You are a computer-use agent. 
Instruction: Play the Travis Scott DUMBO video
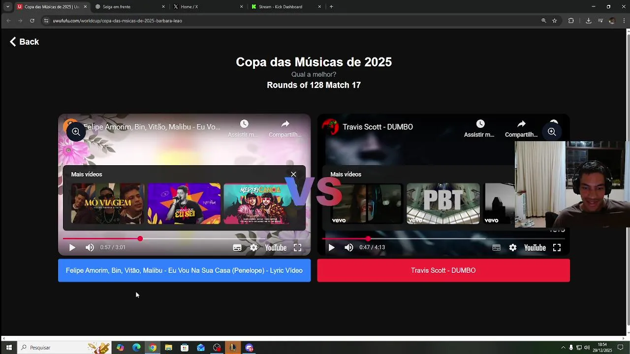pos(331,247)
